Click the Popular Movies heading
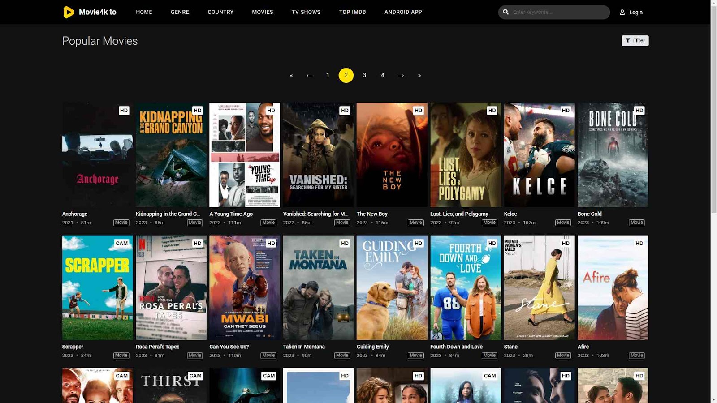 click(x=100, y=41)
